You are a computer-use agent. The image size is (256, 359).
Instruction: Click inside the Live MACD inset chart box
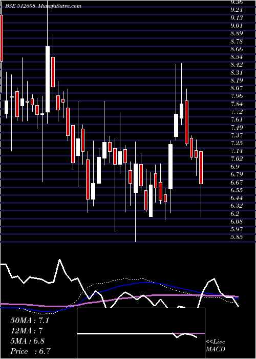(x=141, y=333)
